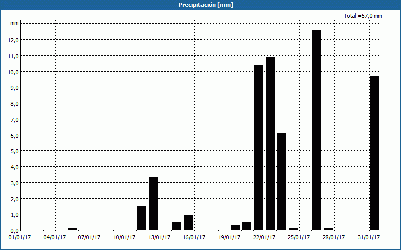Select the y-axis value 10,0
Screen dimensions: 401x250
[x=14, y=72]
